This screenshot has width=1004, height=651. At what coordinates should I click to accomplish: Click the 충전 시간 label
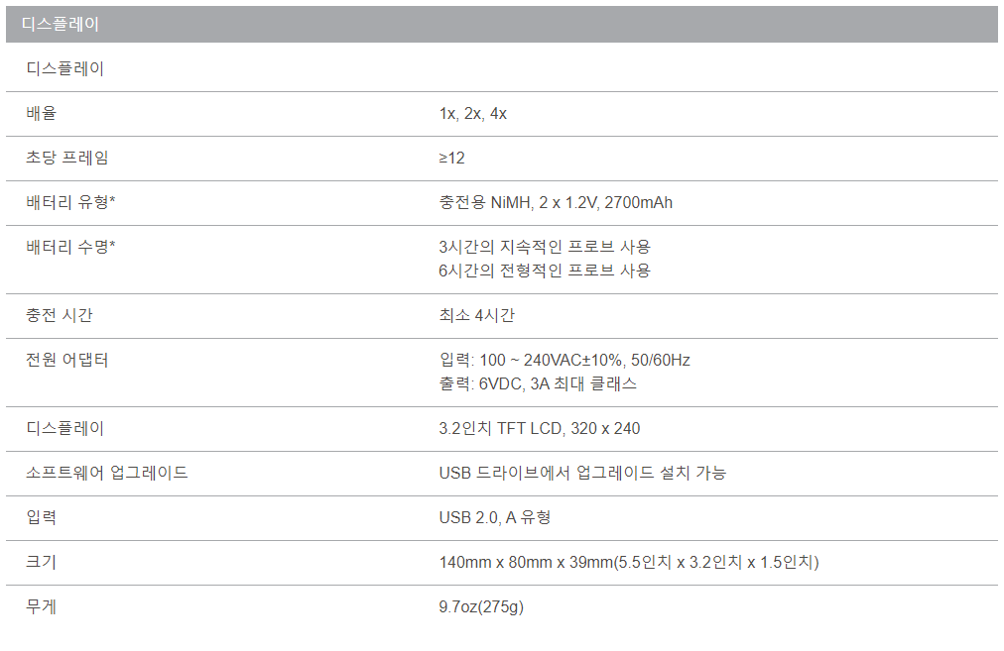(60, 316)
